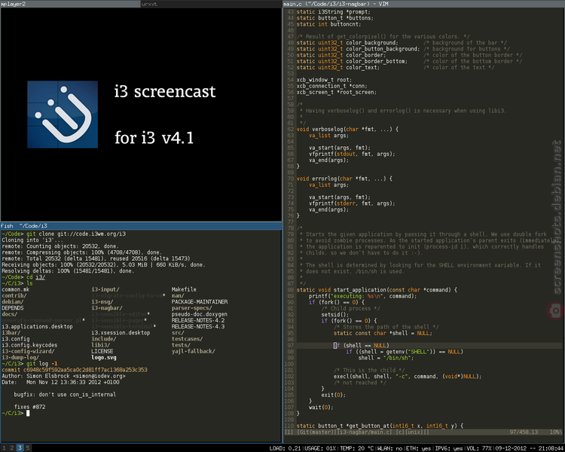Click the parser-specs/ directory entry
This screenshot has width=565, height=452.
tap(191, 308)
